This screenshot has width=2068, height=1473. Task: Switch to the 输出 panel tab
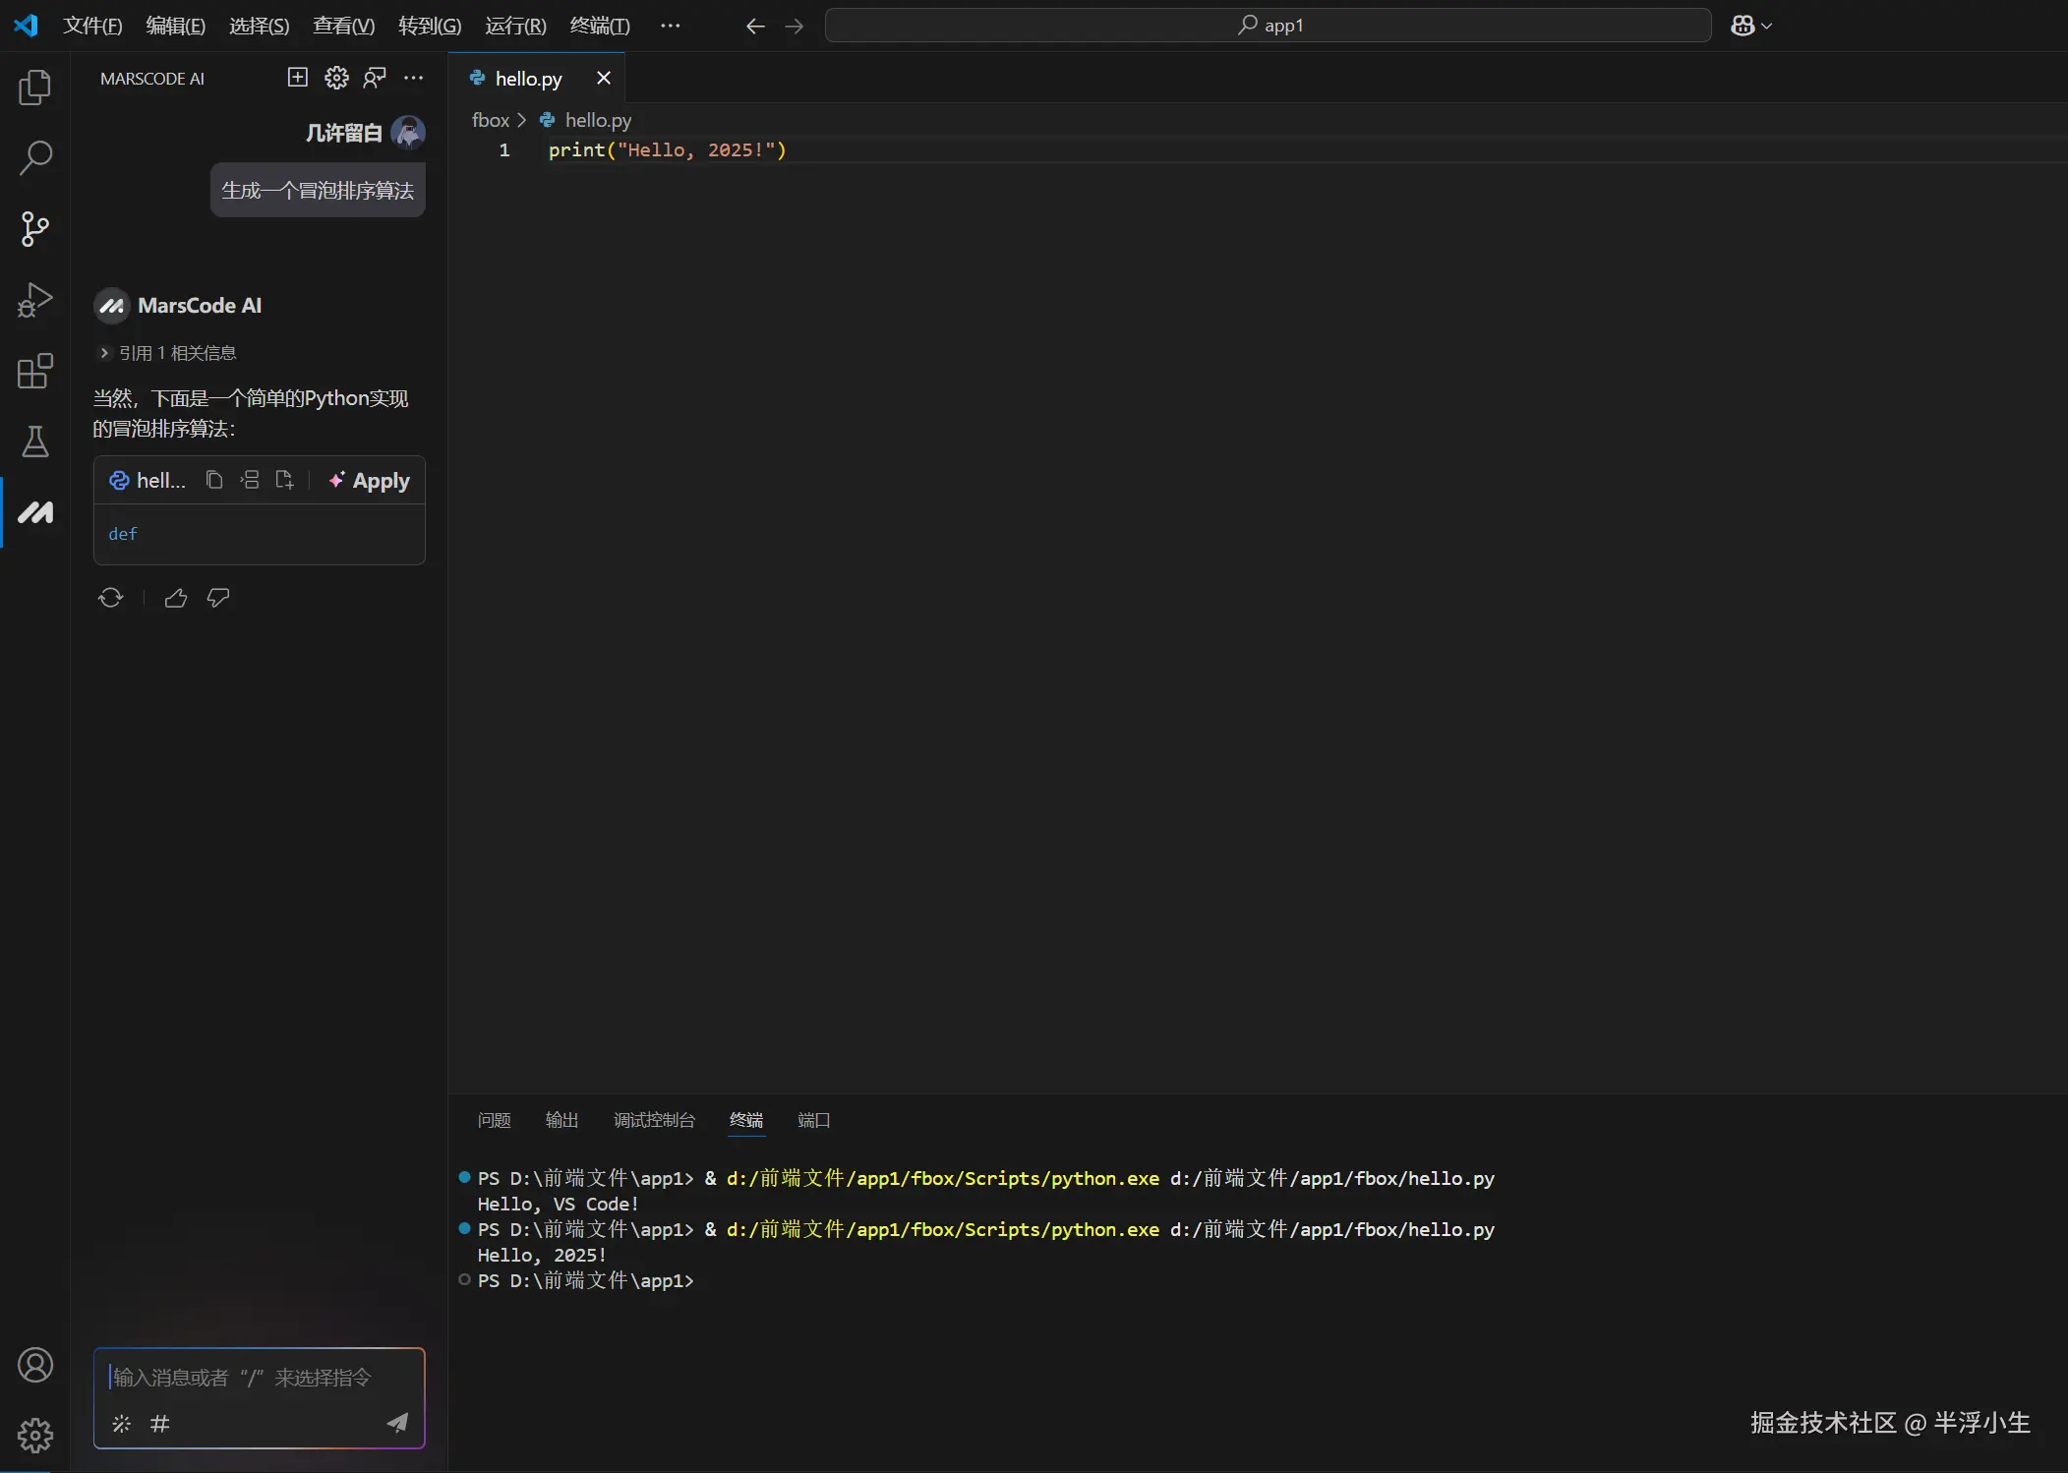click(561, 1120)
